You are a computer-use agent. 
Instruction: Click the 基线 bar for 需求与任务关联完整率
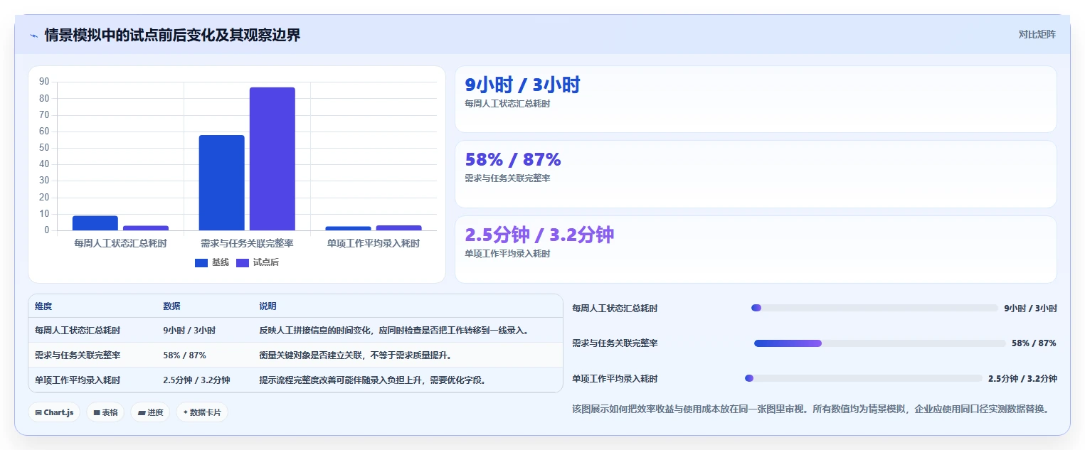pyautogui.click(x=221, y=183)
